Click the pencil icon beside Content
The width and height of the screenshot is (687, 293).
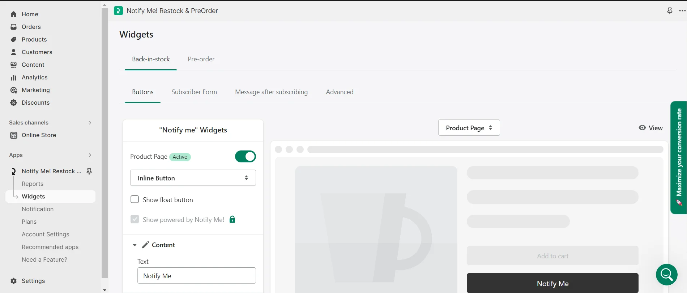pyautogui.click(x=145, y=245)
